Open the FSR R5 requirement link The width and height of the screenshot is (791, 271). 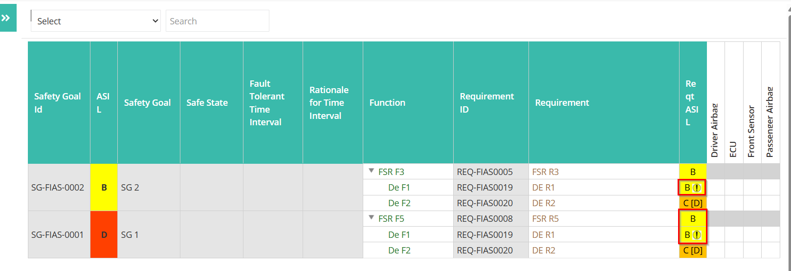[x=545, y=219]
